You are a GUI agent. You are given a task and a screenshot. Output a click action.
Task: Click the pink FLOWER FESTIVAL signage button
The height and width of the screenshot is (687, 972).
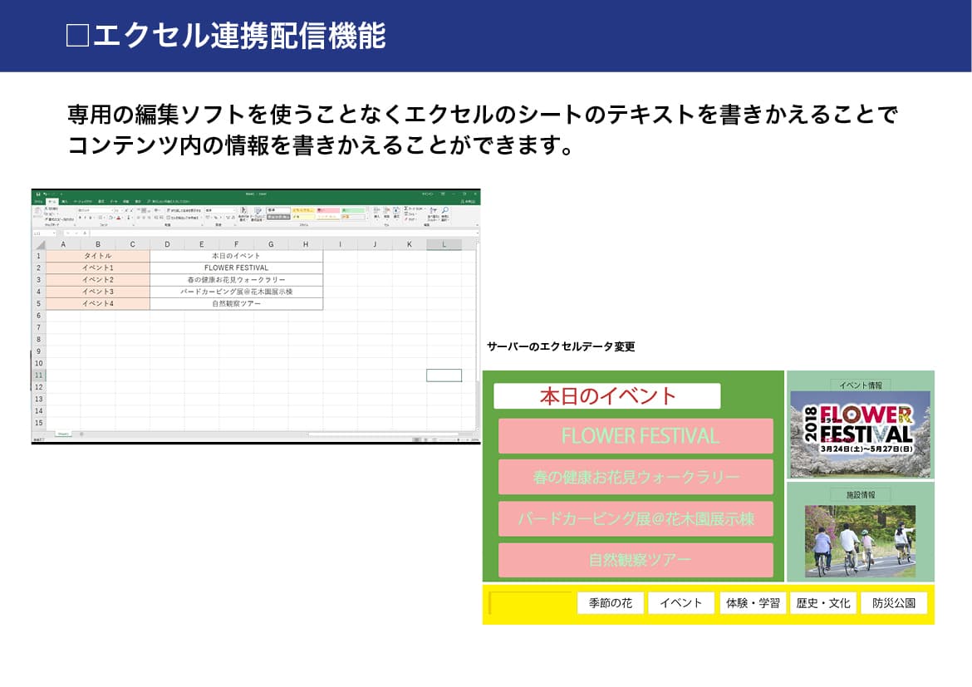(x=636, y=436)
